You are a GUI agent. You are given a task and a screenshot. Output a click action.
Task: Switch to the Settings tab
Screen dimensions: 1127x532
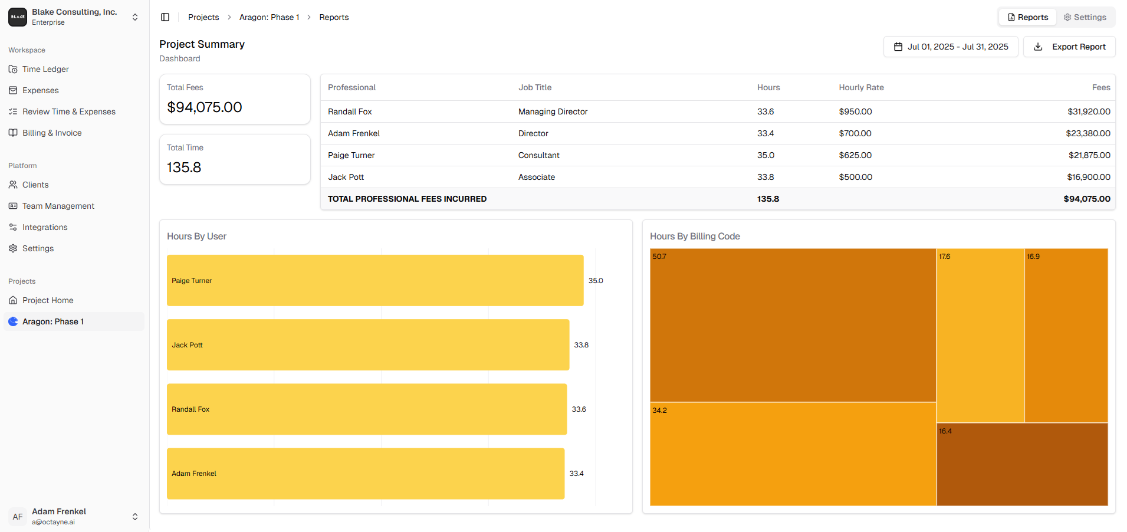tap(1085, 17)
